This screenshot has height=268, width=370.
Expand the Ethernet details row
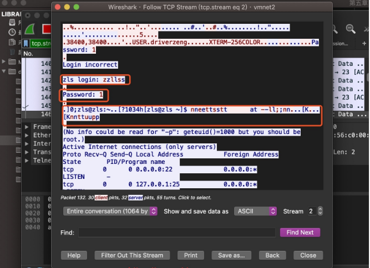pyautogui.click(x=27, y=136)
